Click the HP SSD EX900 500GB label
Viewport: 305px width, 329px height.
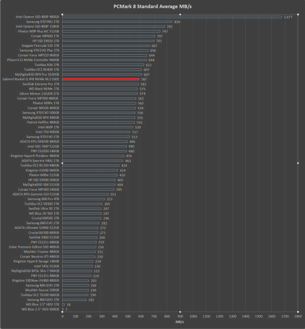[43, 180]
